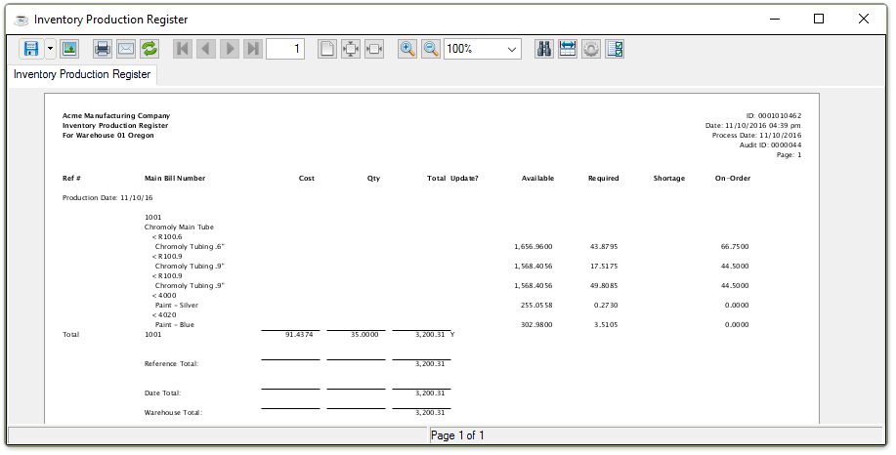896x455 pixels.
Task: Switch to single page view icon
Action: point(327,49)
